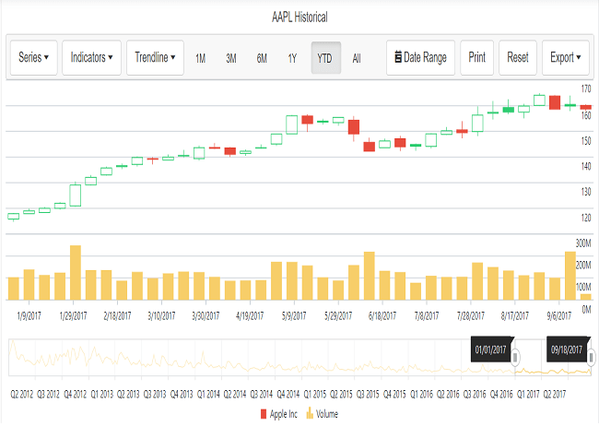The image size is (599, 438).
Task: Click the red candlestick near 5/29/2017
Action: [353, 127]
